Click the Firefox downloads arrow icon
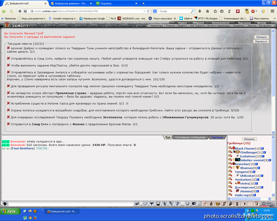 199,11
